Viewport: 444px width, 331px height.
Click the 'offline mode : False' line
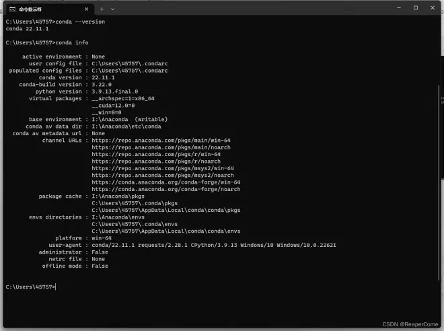75,266
